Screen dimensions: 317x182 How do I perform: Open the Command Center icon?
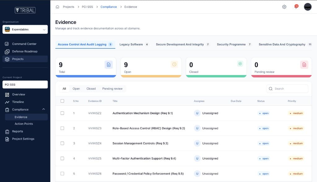tap(7, 44)
